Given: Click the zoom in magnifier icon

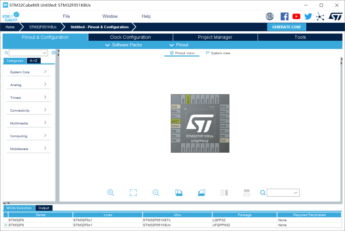Looking at the screenshot, I should (111, 193).
